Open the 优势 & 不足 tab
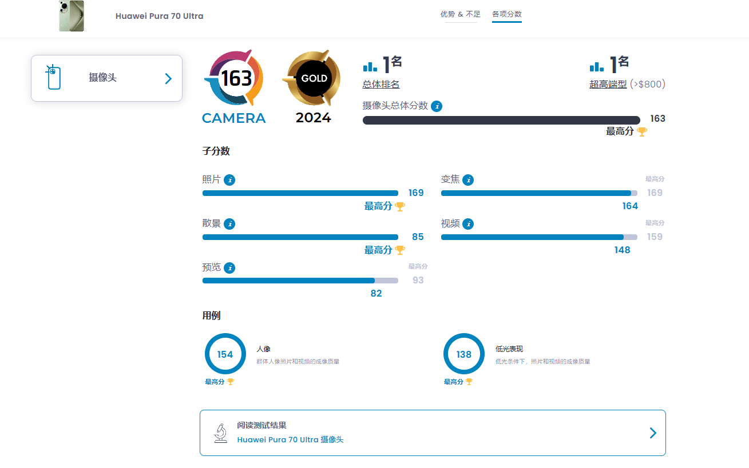This screenshot has width=749, height=468. click(460, 14)
